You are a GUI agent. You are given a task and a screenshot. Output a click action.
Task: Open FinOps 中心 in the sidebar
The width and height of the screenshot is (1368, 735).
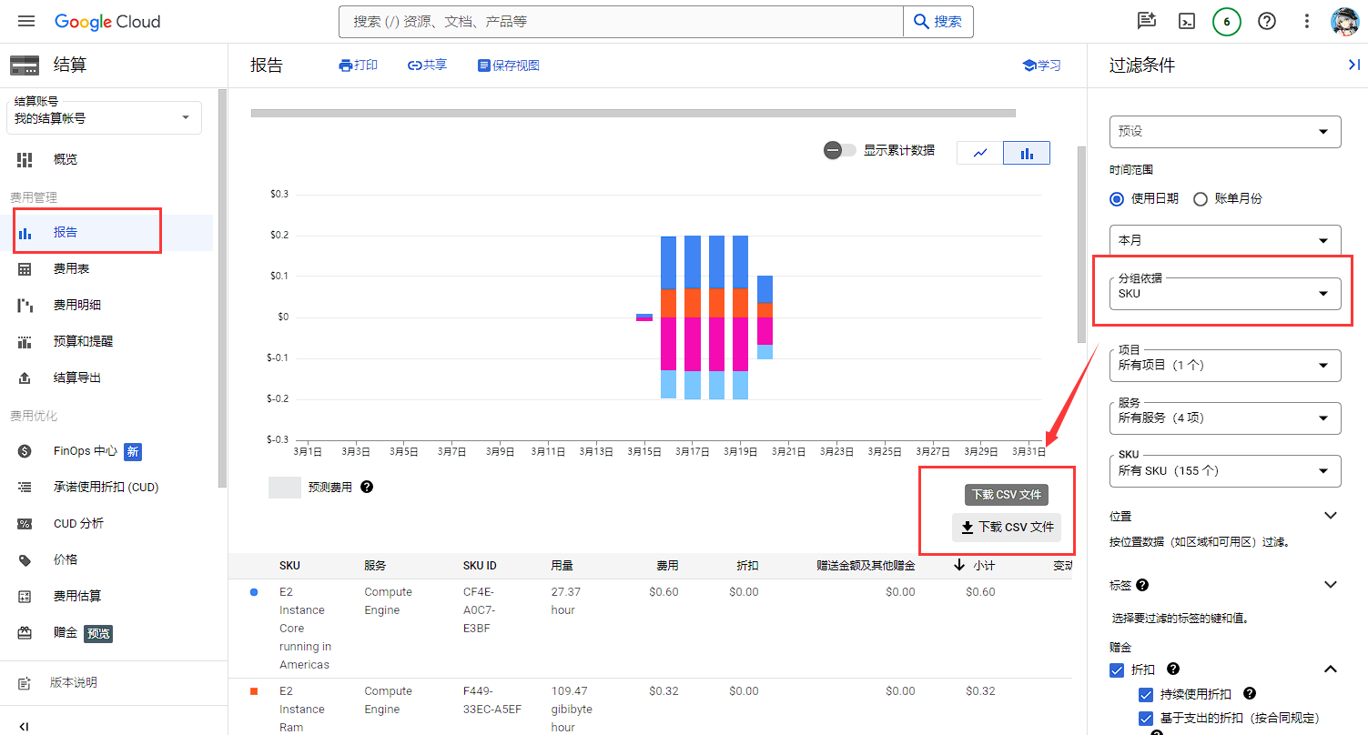coord(106,450)
